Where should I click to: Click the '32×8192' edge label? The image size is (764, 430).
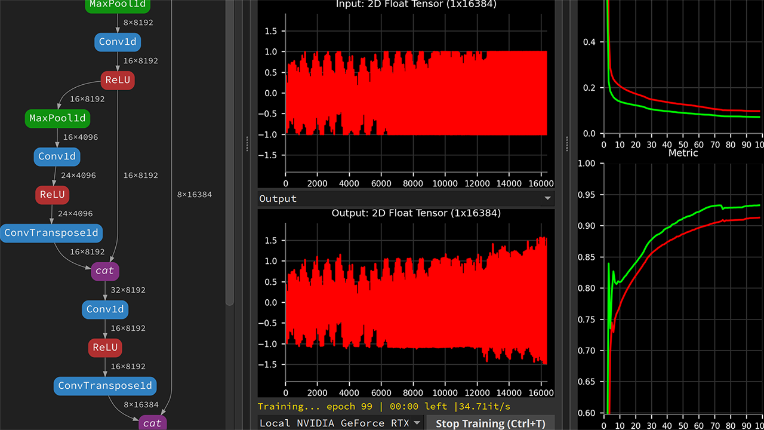(x=128, y=290)
